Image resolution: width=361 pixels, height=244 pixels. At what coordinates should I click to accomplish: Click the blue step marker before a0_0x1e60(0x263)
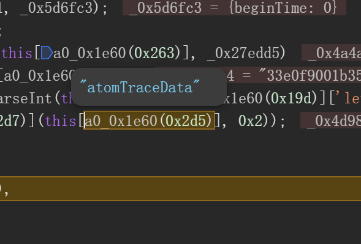tap(47, 53)
